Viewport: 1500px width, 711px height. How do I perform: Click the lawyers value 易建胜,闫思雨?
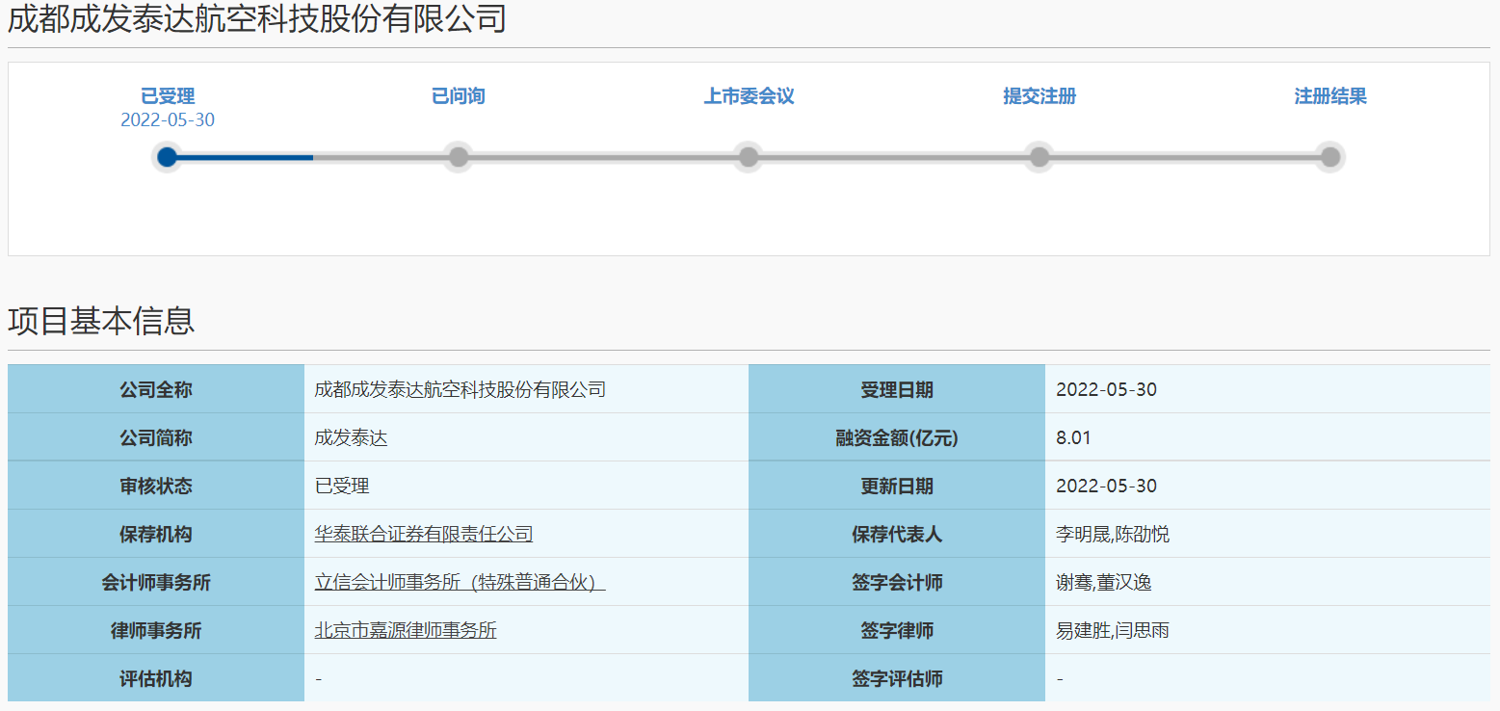[x=1113, y=631]
